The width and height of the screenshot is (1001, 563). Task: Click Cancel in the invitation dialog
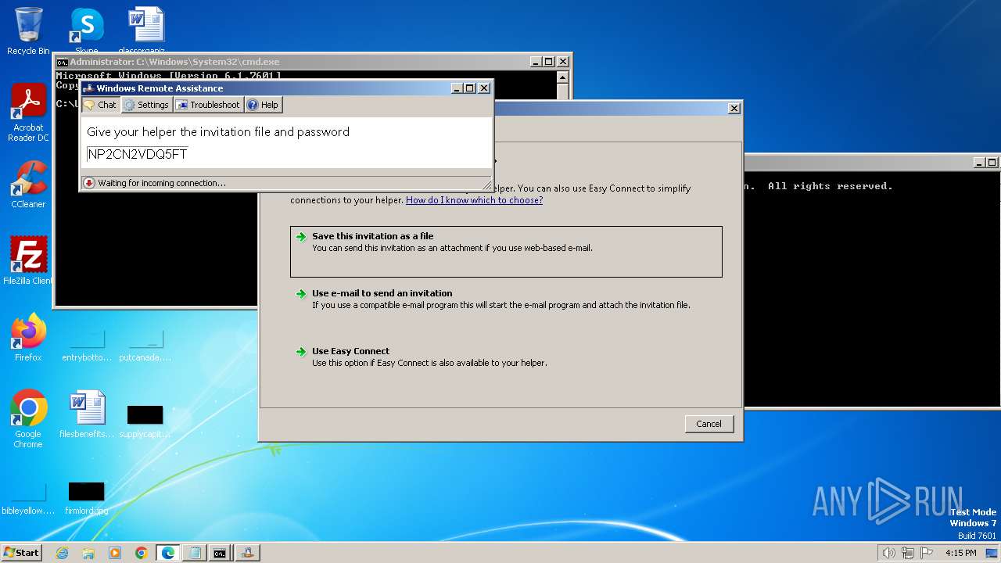coord(709,424)
